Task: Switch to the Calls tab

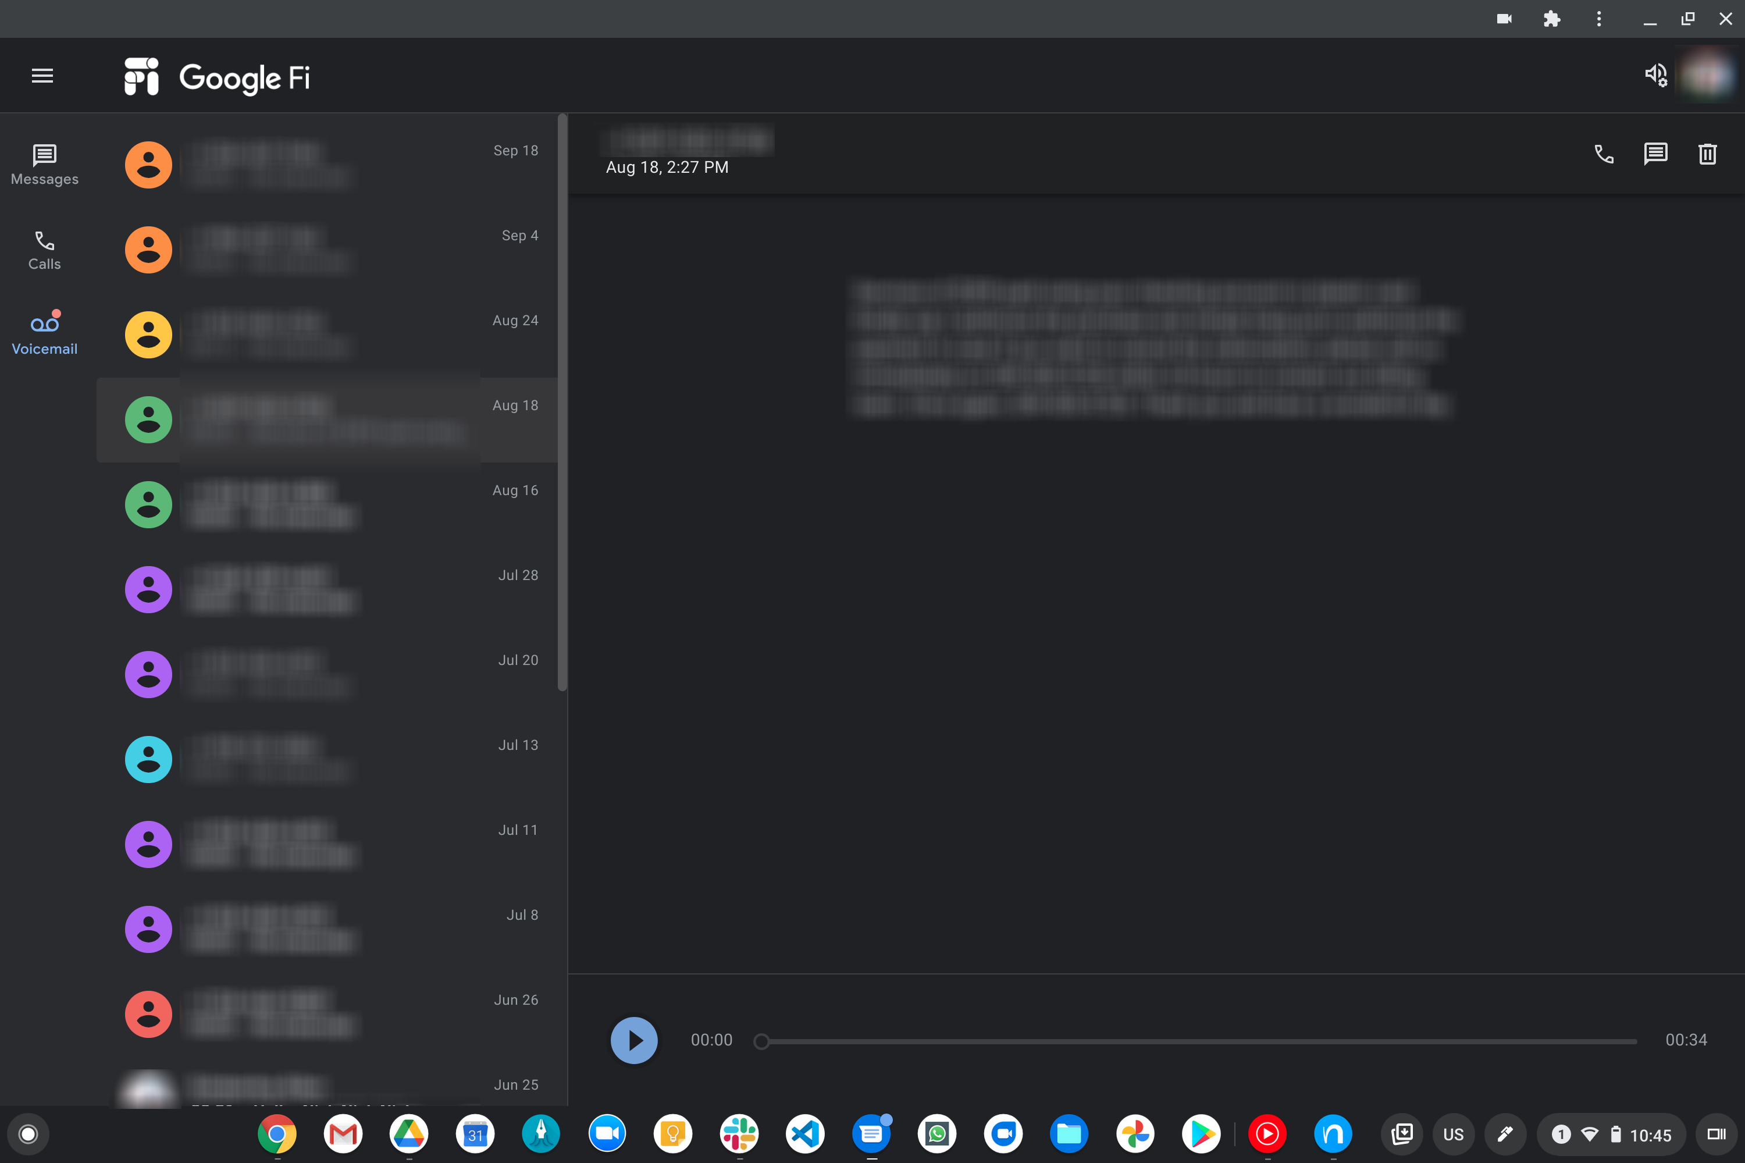Action: [x=44, y=250]
